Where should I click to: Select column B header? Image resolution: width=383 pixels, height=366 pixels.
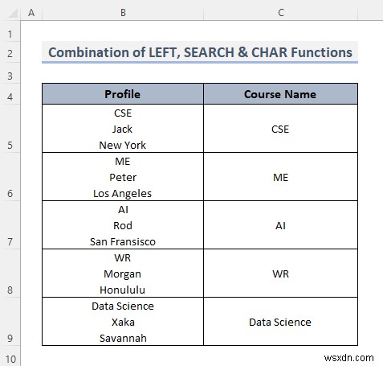coord(123,13)
